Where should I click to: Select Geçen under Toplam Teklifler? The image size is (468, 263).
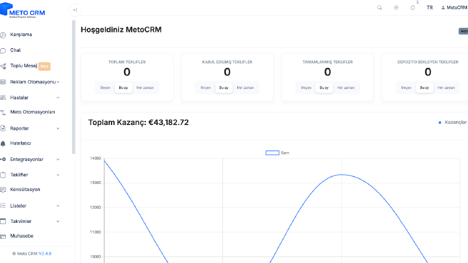pos(105,88)
